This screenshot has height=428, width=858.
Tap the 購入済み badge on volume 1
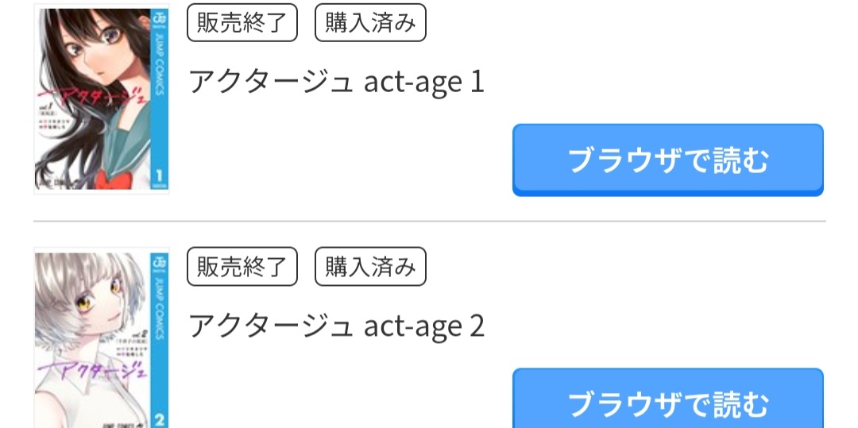(370, 23)
